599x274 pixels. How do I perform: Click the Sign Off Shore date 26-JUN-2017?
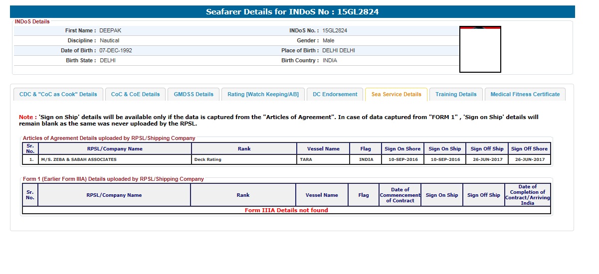(x=530, y=159)
